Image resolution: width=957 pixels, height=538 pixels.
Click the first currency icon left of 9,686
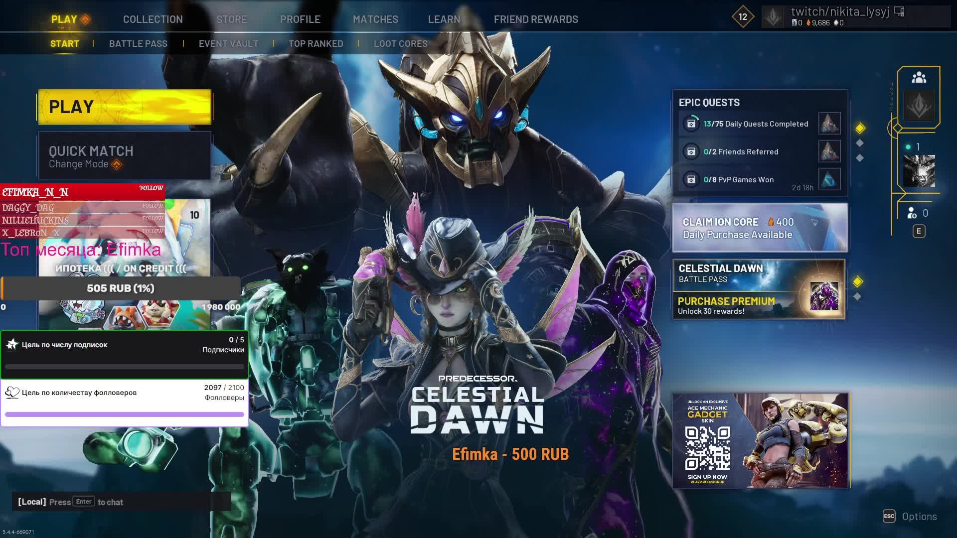(x=795, y=23)
